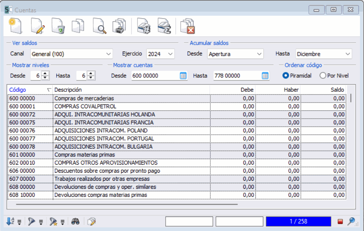Image resolution: width=364 pixels, height=231 pixels.
Task: Select row 601 00000 Compras materias primas
Action: point(177,155)
